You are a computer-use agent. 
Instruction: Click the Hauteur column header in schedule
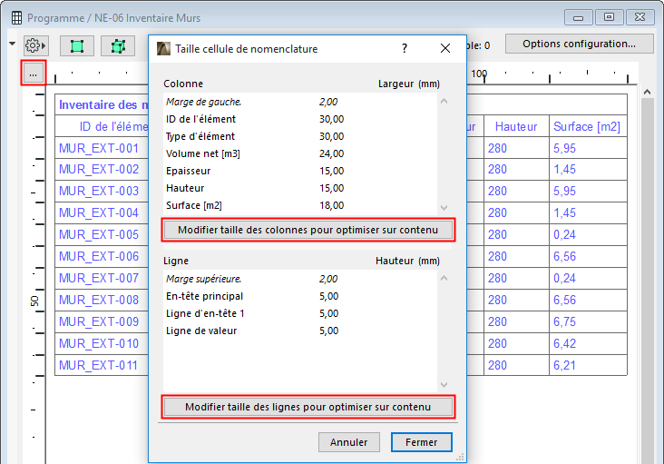516,126
